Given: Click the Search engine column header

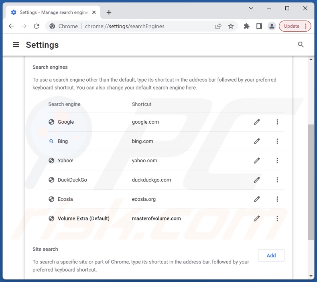Looking at the screenshot, I should coord(64,104).
